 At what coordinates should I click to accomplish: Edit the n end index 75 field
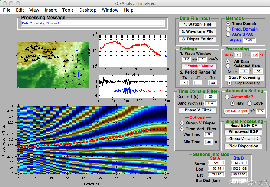[x=258, y=71]
